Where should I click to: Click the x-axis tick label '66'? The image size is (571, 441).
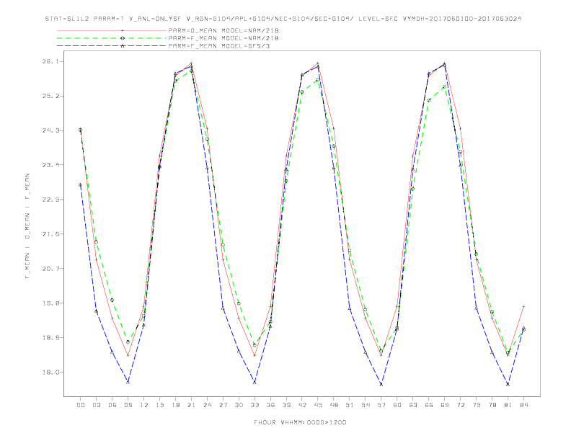coord(429,405)
